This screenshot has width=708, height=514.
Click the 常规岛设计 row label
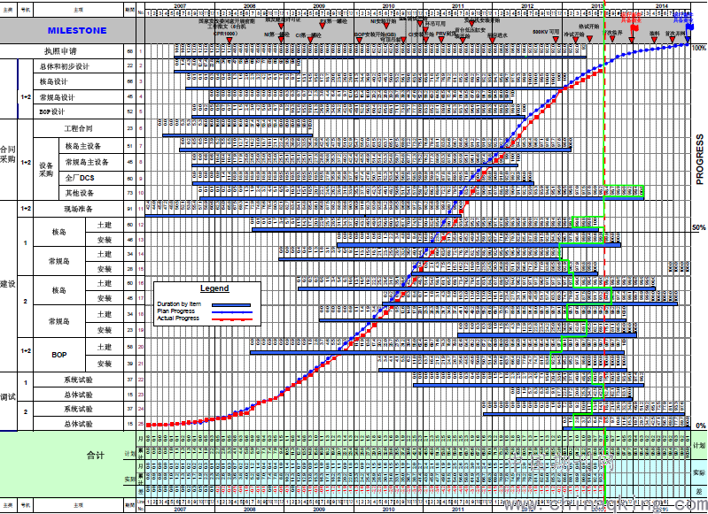pos(57,97)
